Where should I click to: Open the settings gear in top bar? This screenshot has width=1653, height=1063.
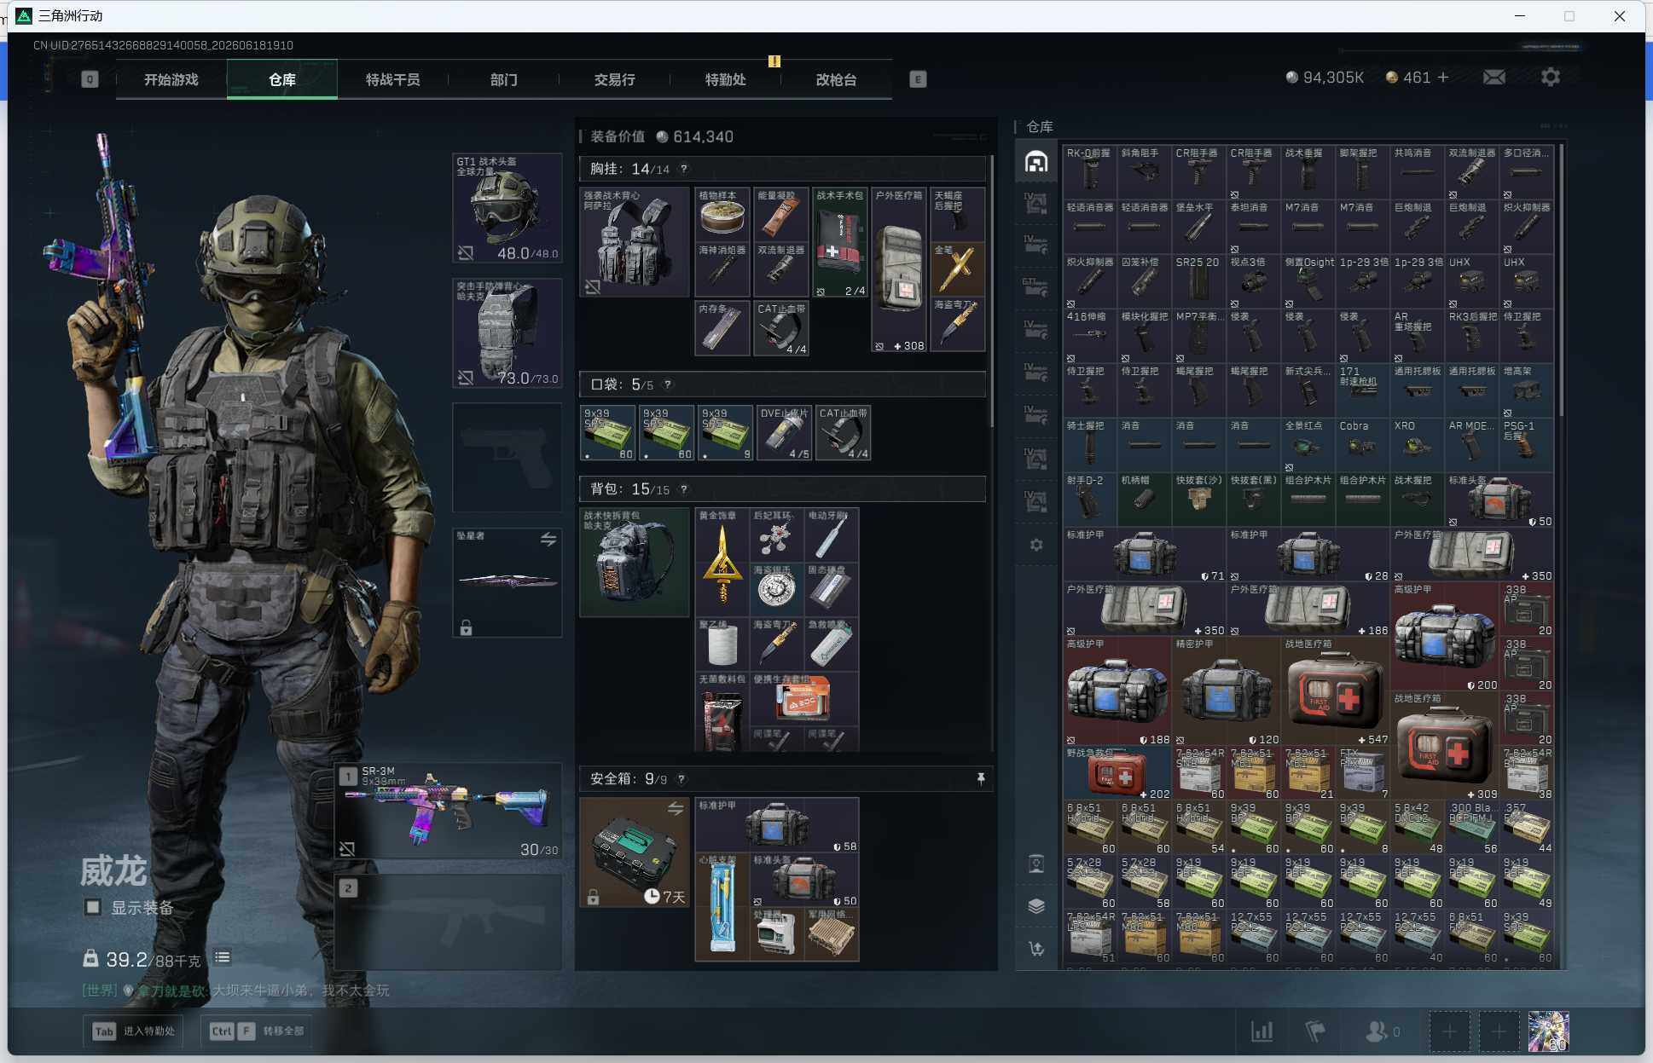(x=1551, y=78)
